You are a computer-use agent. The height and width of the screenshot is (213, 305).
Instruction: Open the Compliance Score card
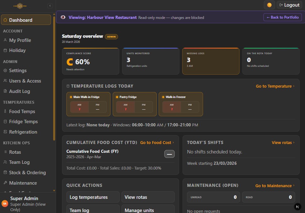click(x=90, y=61)
